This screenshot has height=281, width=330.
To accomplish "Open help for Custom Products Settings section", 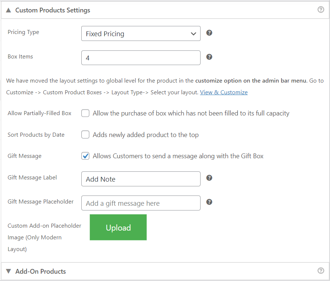I will tap(321, 9).
